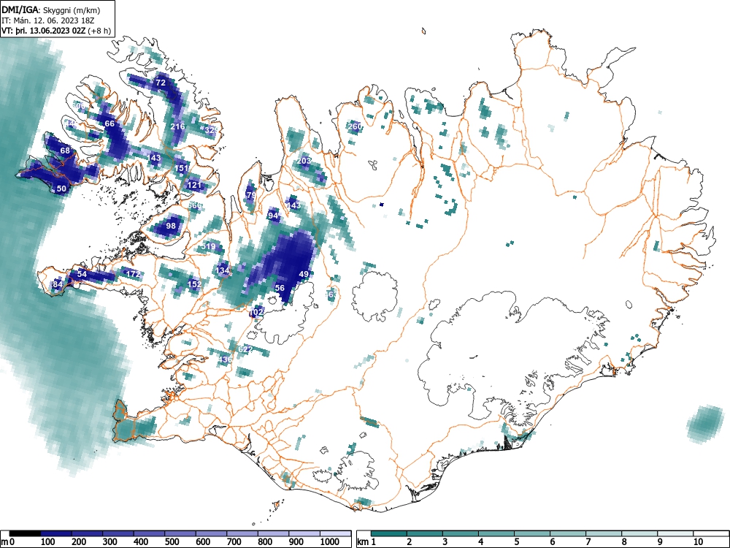730x548 pixels.
Task: Click the '56' visibility value on map
Action: pos(280,288)
